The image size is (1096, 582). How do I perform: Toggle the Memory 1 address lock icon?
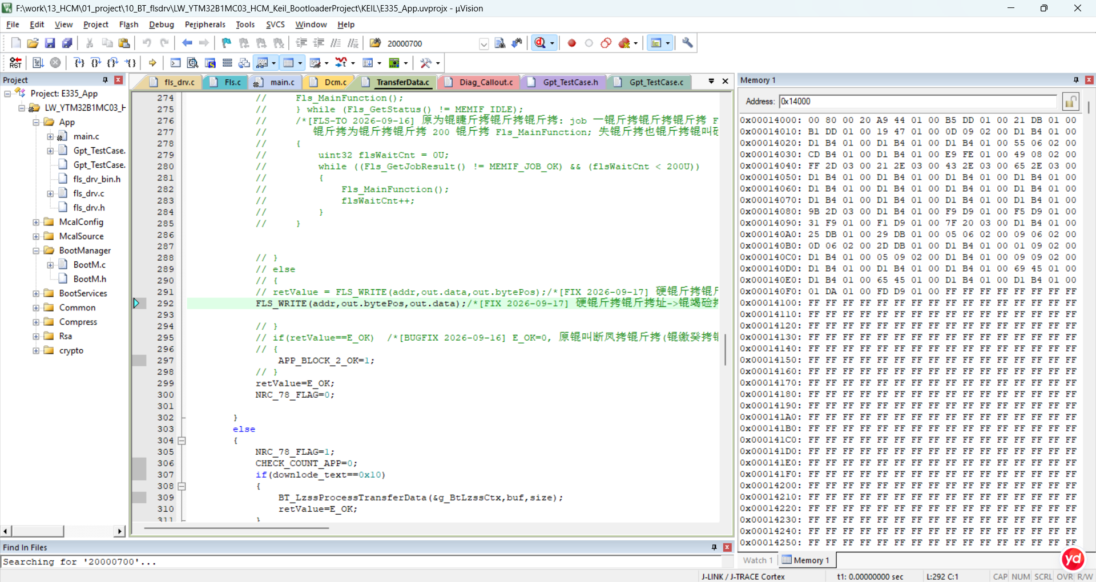tap(1070, 102)
